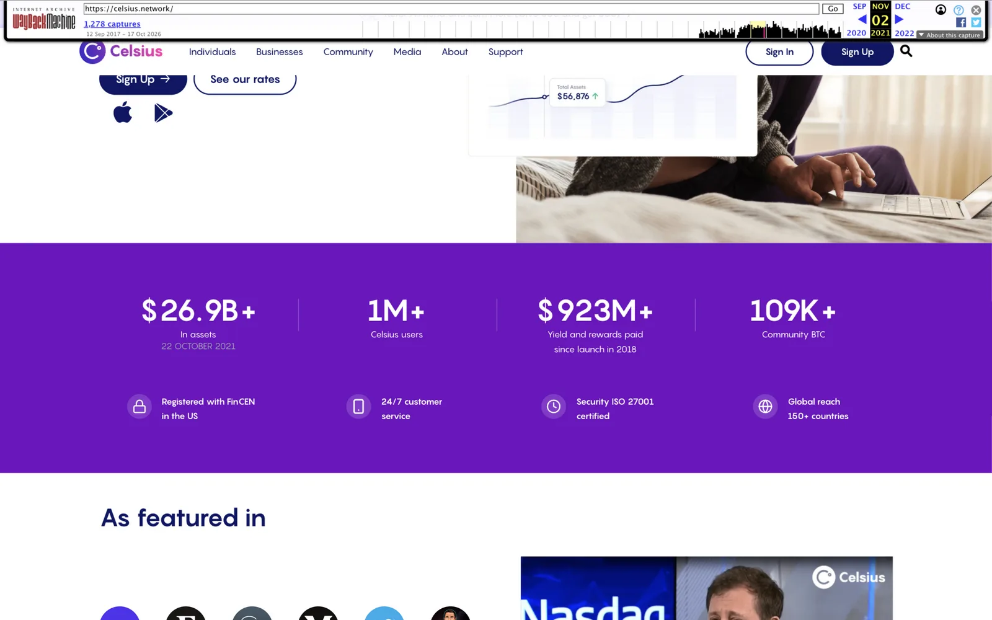Click the $923M+ yield and rewards figure

595,311
